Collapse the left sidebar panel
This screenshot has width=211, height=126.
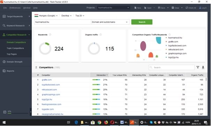coord(31,112)
